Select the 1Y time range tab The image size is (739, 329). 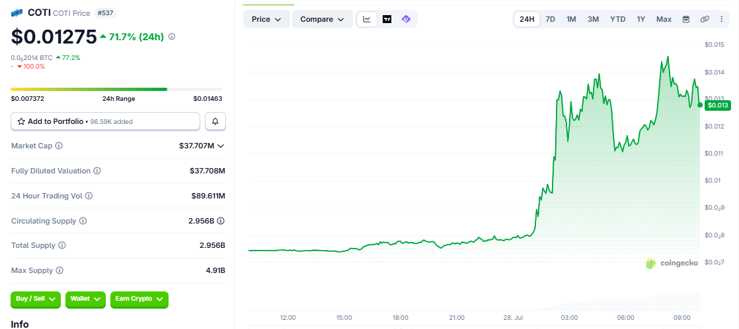coord(641,19)
